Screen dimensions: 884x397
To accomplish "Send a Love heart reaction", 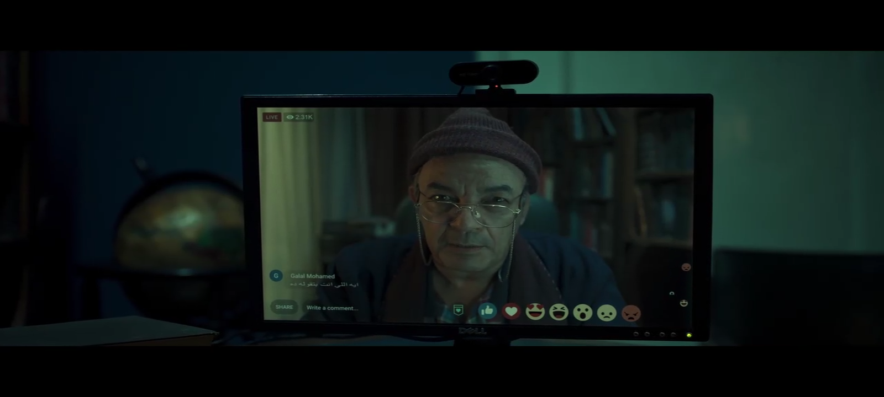I will (x=511, y=312).
